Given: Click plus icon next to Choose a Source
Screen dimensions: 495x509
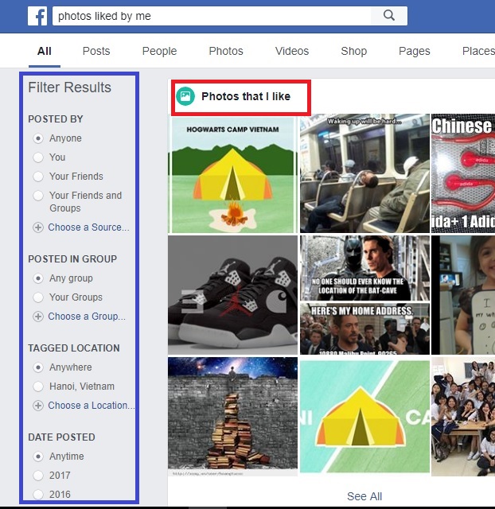Looking at the screenshot, I should tap(37, 227).
